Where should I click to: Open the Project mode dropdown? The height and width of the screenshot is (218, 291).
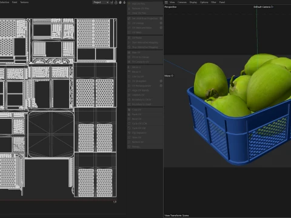[101, 2]
